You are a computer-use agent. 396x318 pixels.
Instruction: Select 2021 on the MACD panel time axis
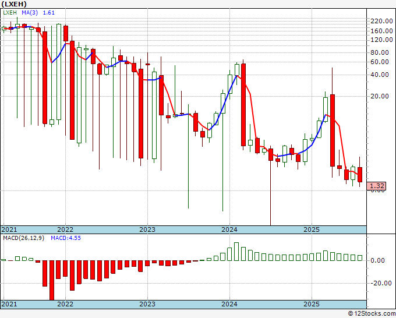[9, 304]
